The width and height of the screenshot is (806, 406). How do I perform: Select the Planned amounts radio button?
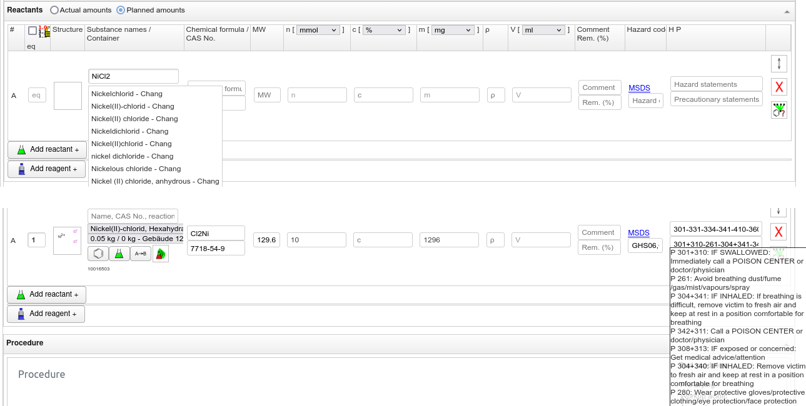coord(121,10)
